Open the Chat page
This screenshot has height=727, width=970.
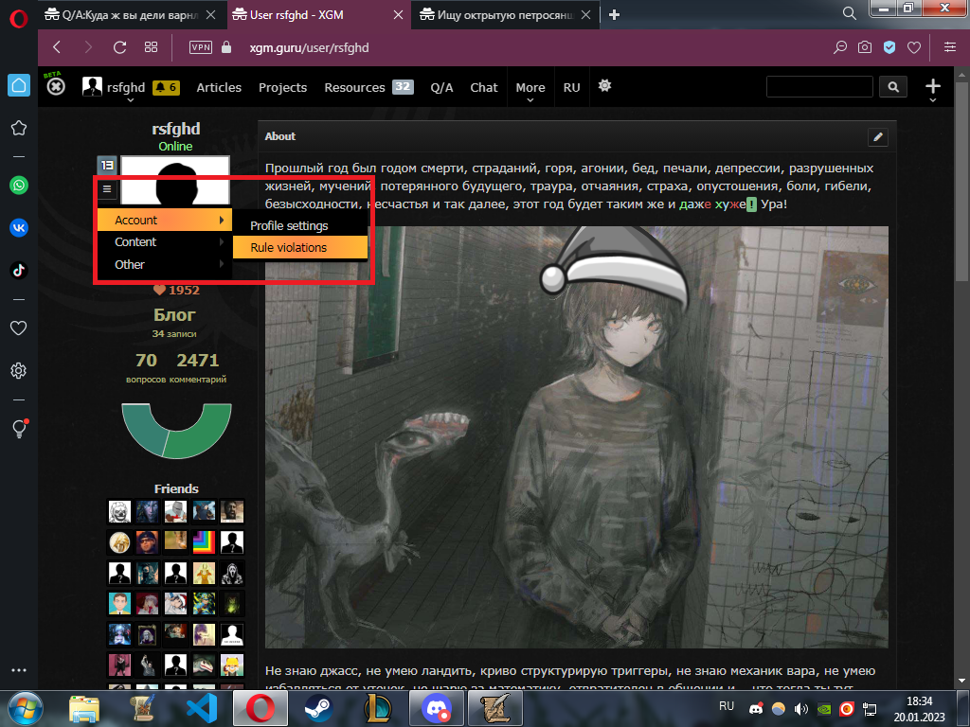pyautogui.click(x=484, y=88)
